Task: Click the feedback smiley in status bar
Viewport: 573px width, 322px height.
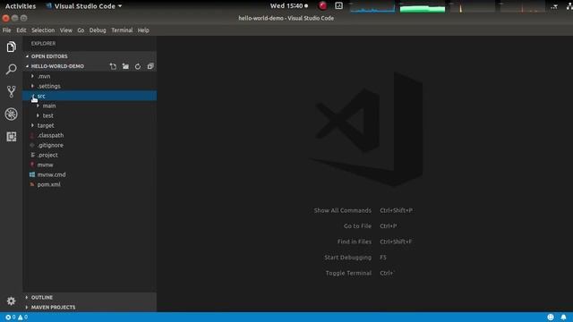Action: [551, 318]
